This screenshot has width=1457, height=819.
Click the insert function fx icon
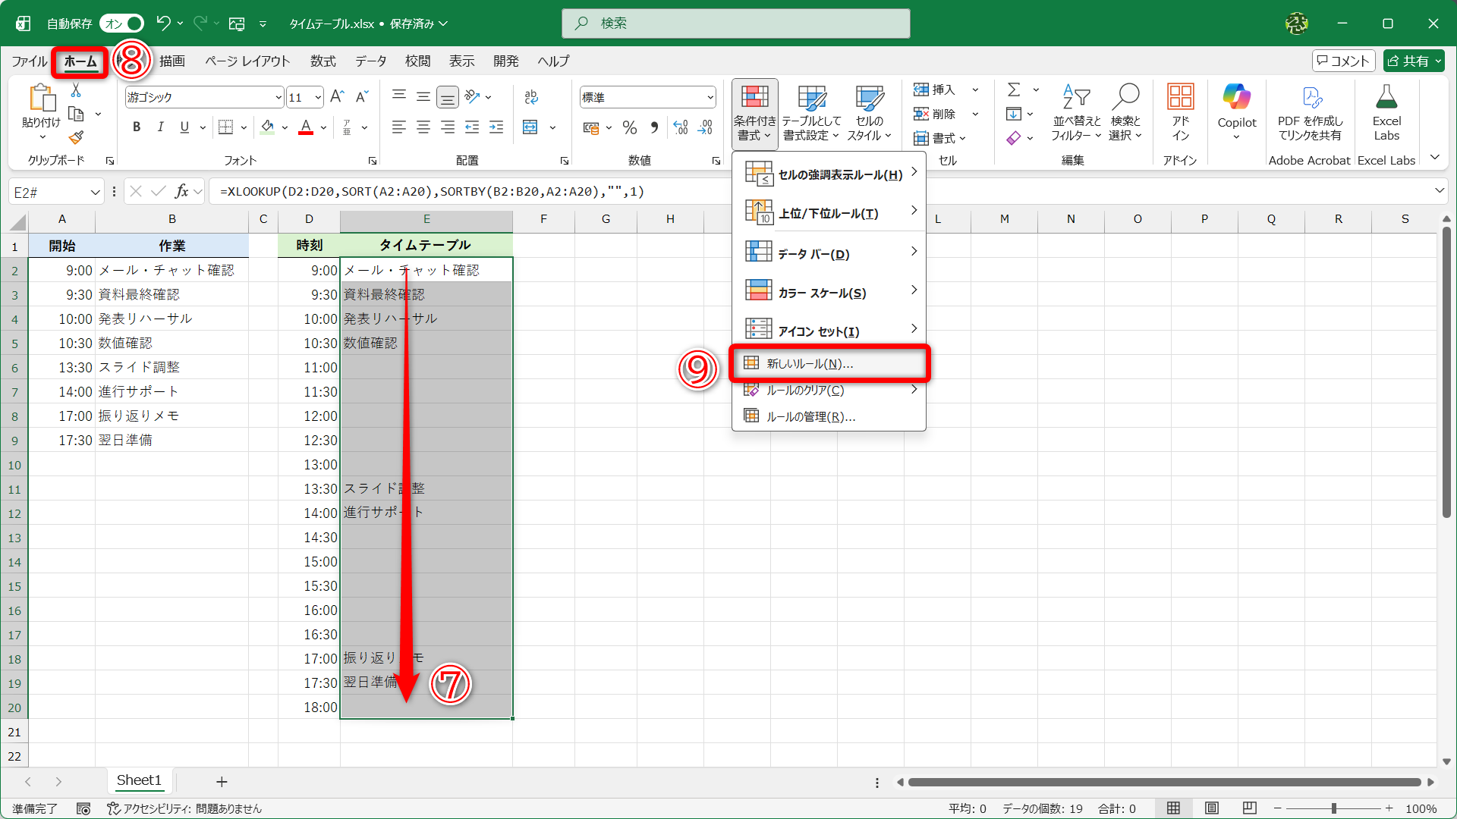pos(181,191)
